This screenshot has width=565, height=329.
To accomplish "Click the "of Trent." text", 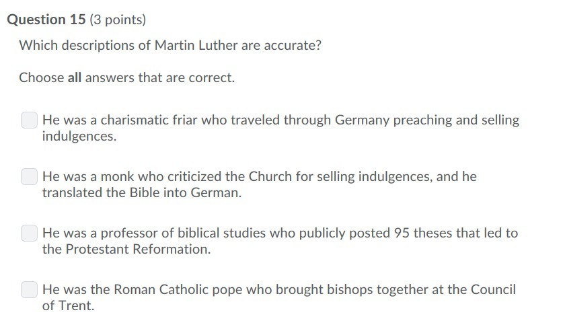I will click(x=68, y=306).
